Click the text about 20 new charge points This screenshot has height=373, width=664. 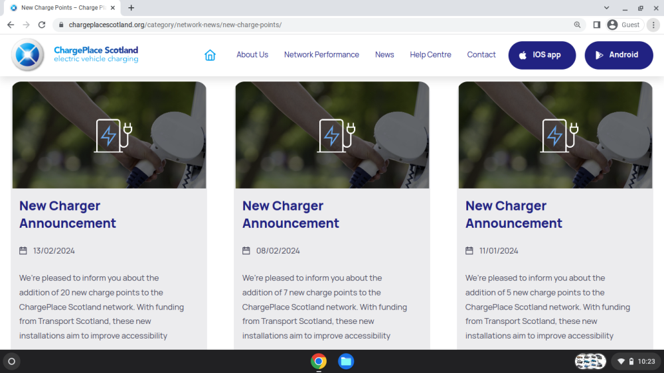point(102,307)
